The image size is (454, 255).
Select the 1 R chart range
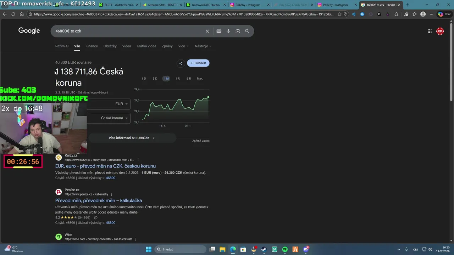click(x=178, y=79)
